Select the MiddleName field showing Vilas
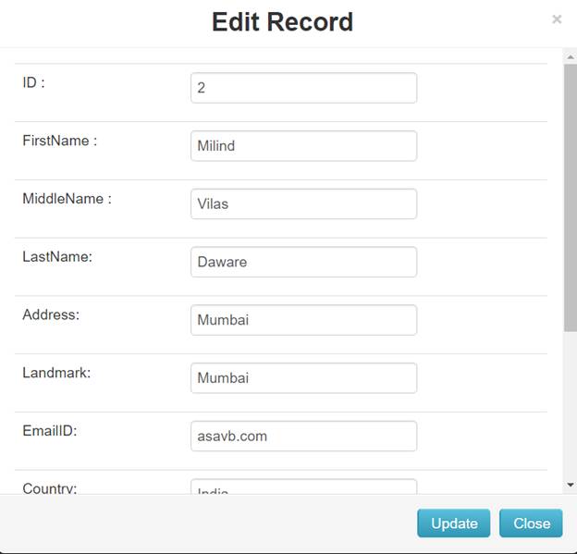The width and height of the screenshot is (577, 554). click(303, 204)
